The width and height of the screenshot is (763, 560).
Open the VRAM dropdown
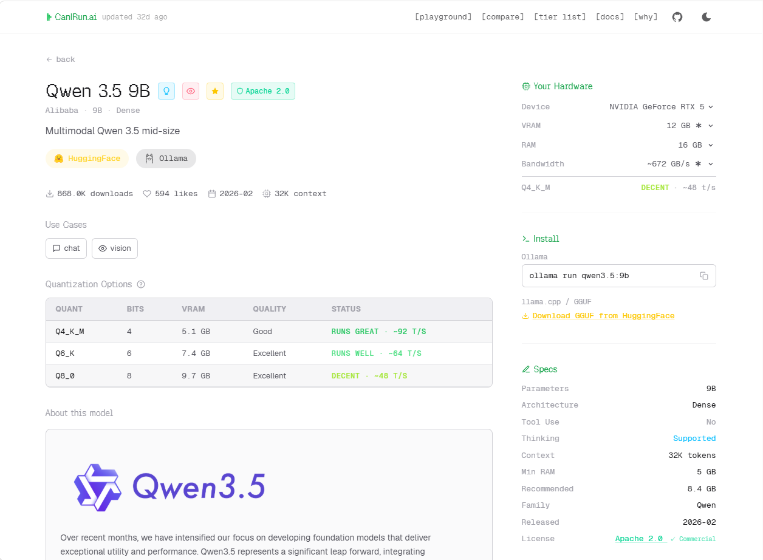[x=689, y=126]
